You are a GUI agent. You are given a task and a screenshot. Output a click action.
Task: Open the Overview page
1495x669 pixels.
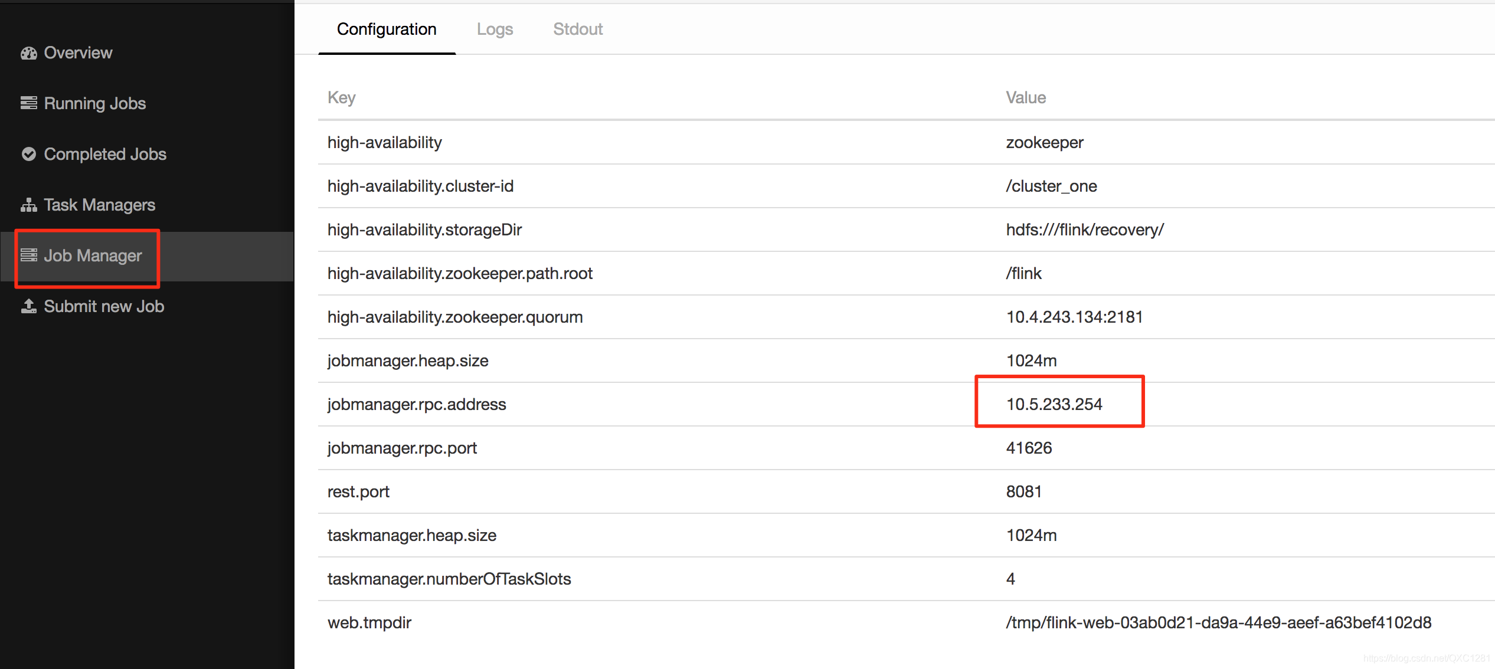click(78, 53)
